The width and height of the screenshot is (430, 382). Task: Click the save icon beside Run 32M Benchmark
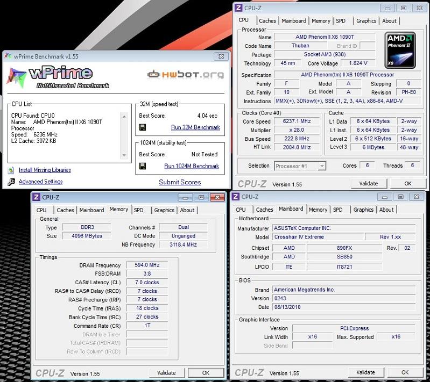(x=143, y=127)
